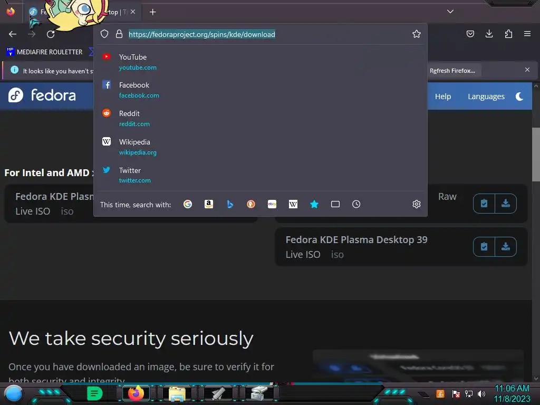Search this time with Google
The image size is (540, 405).
(x=188, y=204)
